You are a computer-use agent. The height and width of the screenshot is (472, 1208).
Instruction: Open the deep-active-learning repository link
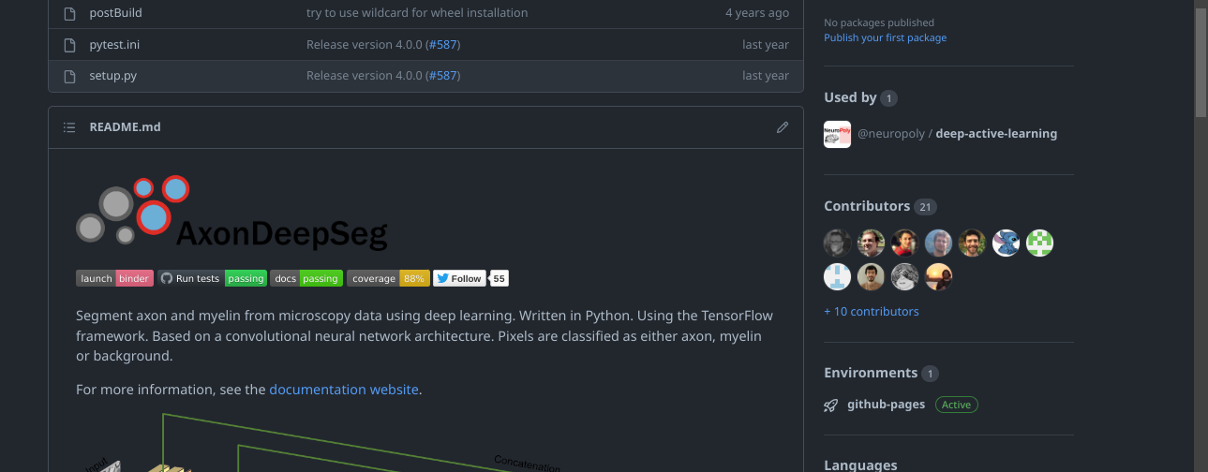click(x=996, y=134)
